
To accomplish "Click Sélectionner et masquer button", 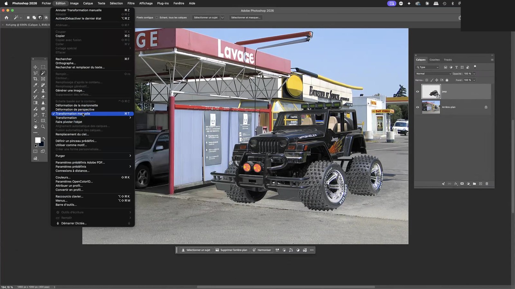I will tap(246, 18).
